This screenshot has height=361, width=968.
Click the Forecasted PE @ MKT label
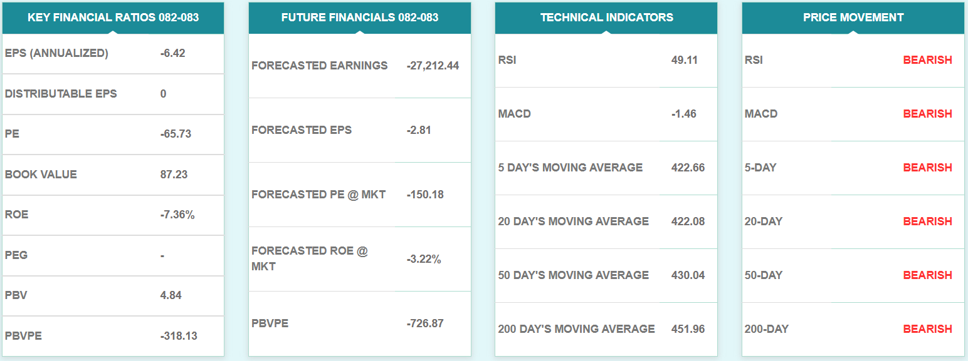coord(318,195)
